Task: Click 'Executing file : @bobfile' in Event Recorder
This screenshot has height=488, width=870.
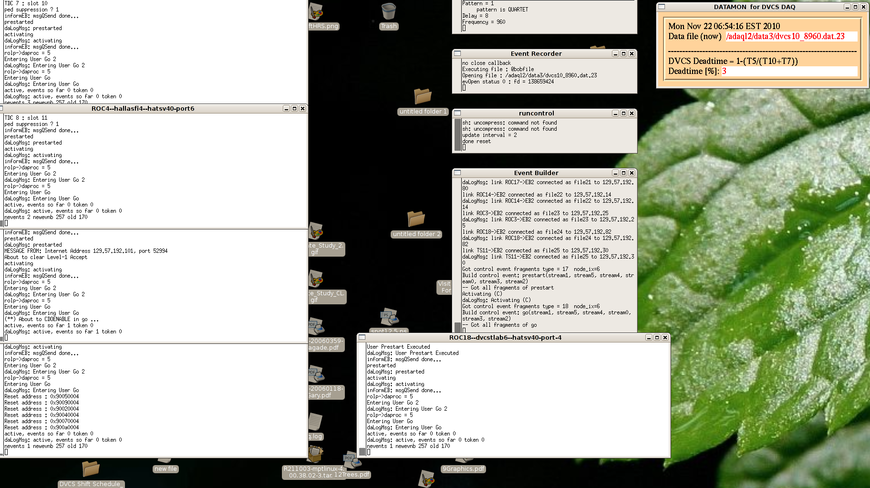Action: [498, 69]
